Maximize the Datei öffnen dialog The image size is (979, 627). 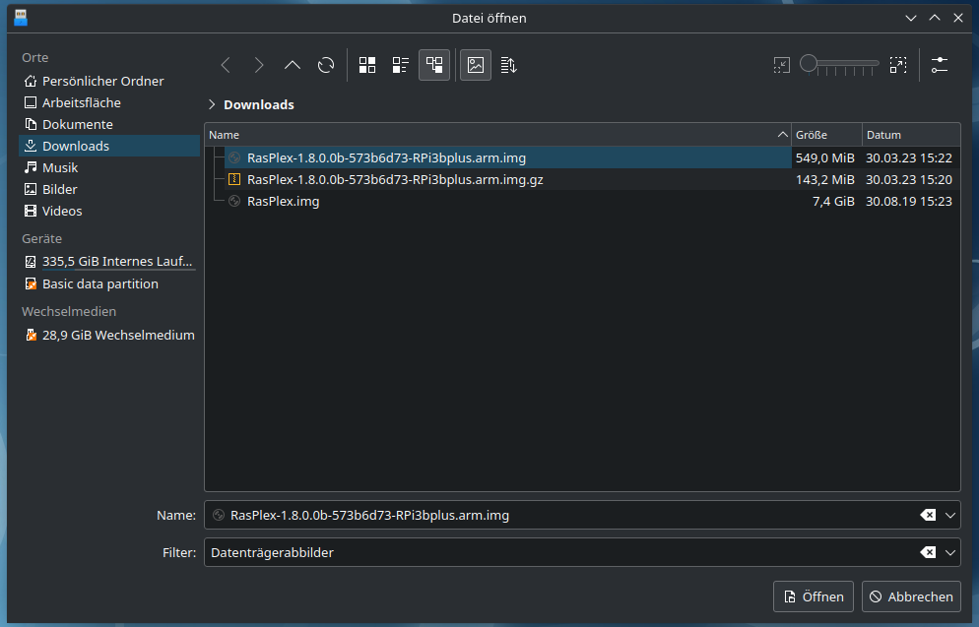935,18
